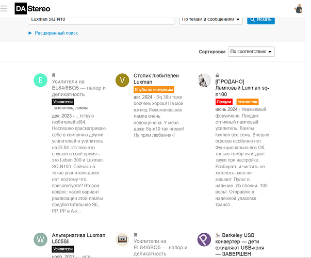
Task: Click the purple 'P' avatar icon
Action: click(x=204, y=239)
